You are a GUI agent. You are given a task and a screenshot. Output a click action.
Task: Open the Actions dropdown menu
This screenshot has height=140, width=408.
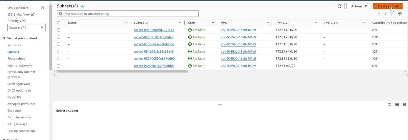pos(359,6)
